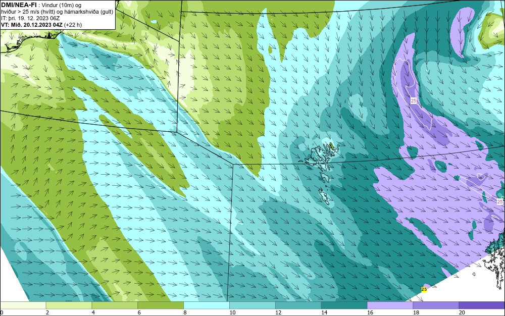Pick the light teal 10–12 legend swatch
Image resolution: width=505 pixels, height=316 pixels.
click(x=252, y=305)
